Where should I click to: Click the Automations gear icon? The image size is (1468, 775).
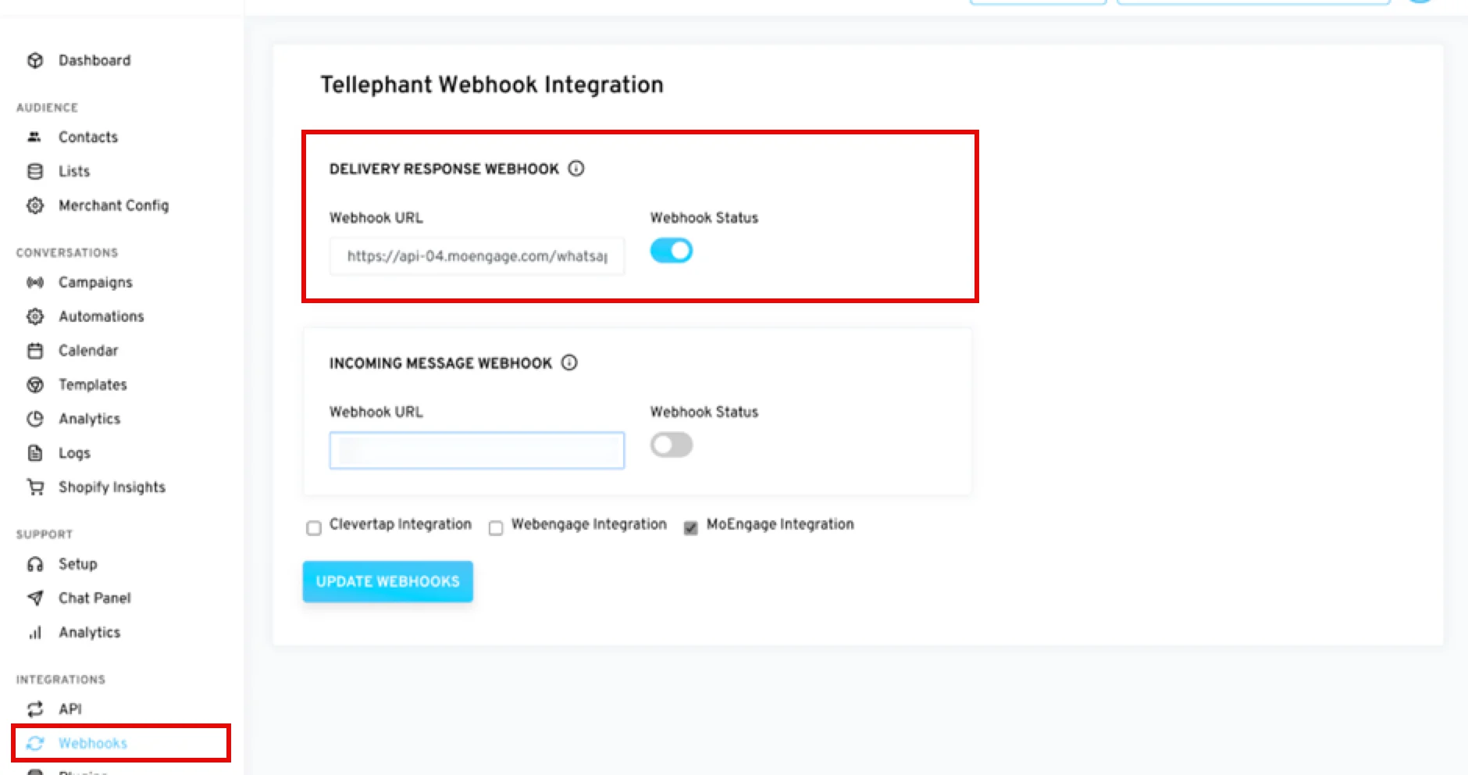point(35,316)
